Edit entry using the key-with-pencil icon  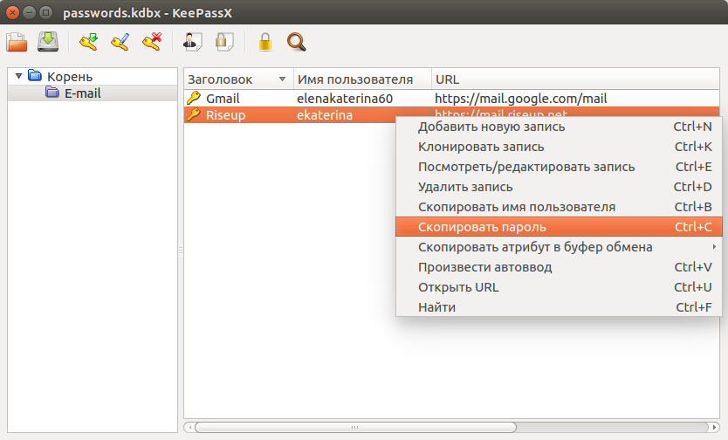pyautogui.click(x=120, y=42)
